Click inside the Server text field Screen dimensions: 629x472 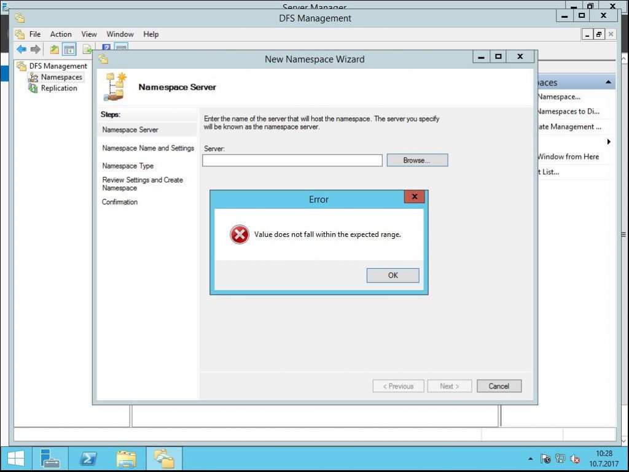coord(292,160)
